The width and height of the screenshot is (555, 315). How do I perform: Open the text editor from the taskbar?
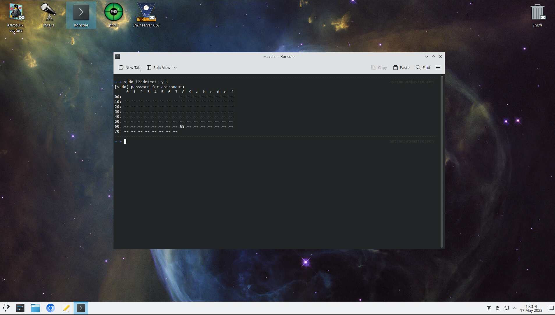(66, 308)
